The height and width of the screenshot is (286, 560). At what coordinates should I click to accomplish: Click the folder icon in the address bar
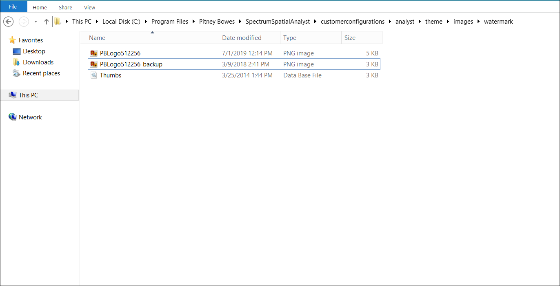click(58, 21)
